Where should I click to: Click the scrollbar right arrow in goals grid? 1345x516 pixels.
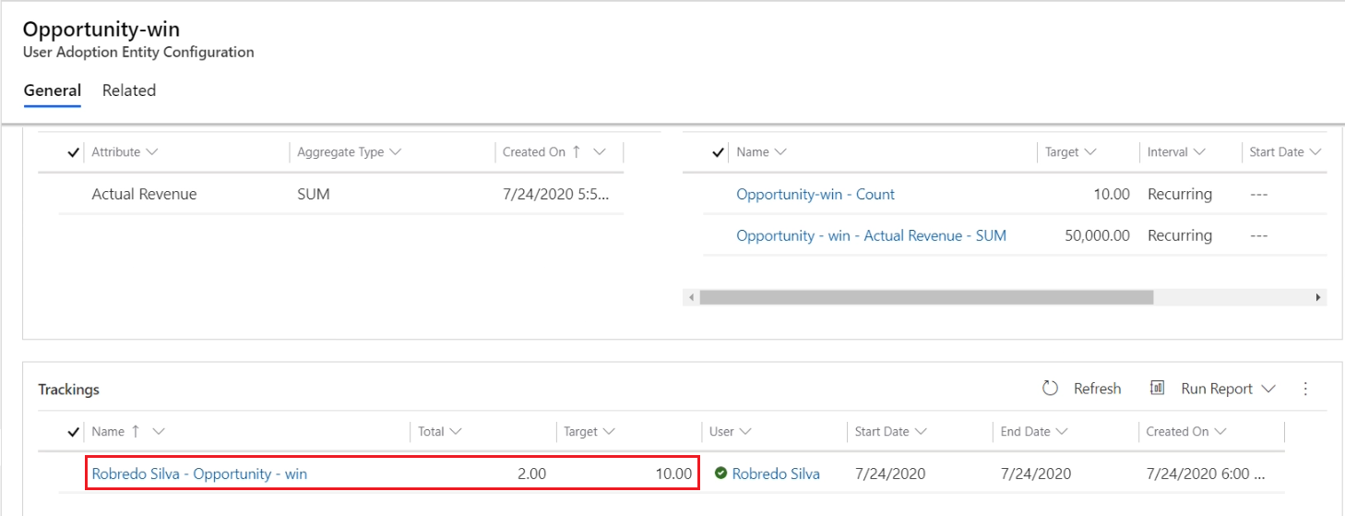1319,297
